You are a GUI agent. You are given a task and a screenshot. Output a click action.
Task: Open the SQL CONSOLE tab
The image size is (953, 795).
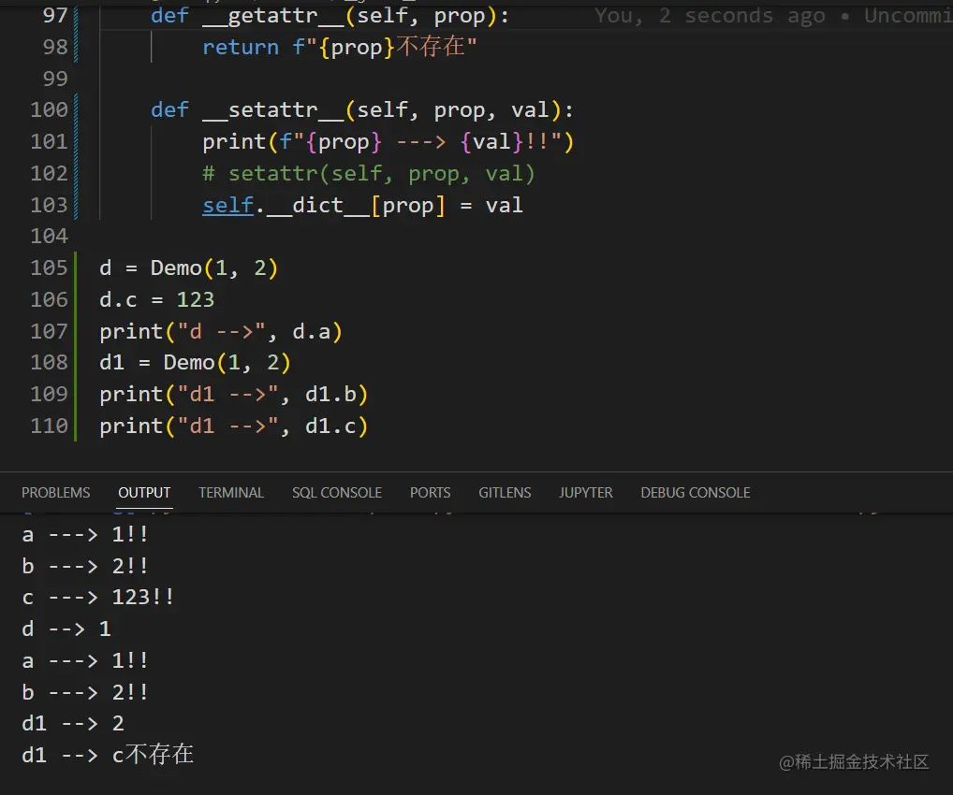337,493
